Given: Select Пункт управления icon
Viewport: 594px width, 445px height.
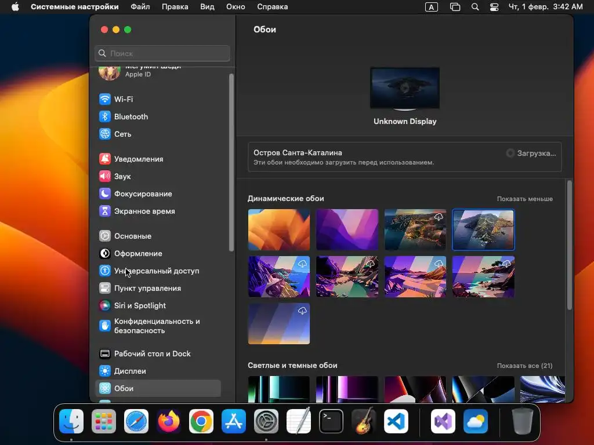Looking at the screenshot, I should click(105, 289).
